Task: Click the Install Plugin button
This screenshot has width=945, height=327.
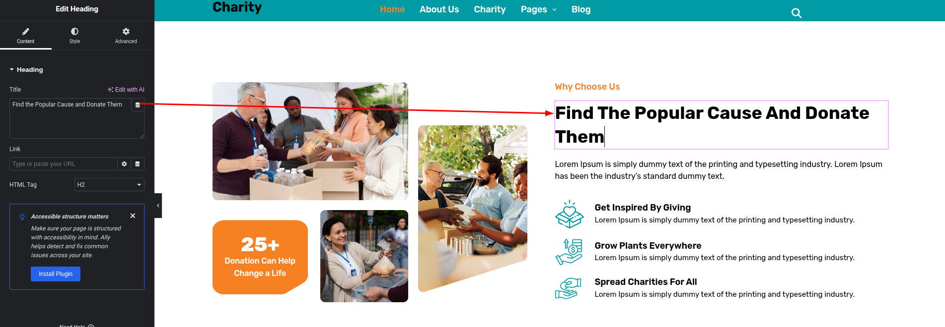Action: click(56, 274)
